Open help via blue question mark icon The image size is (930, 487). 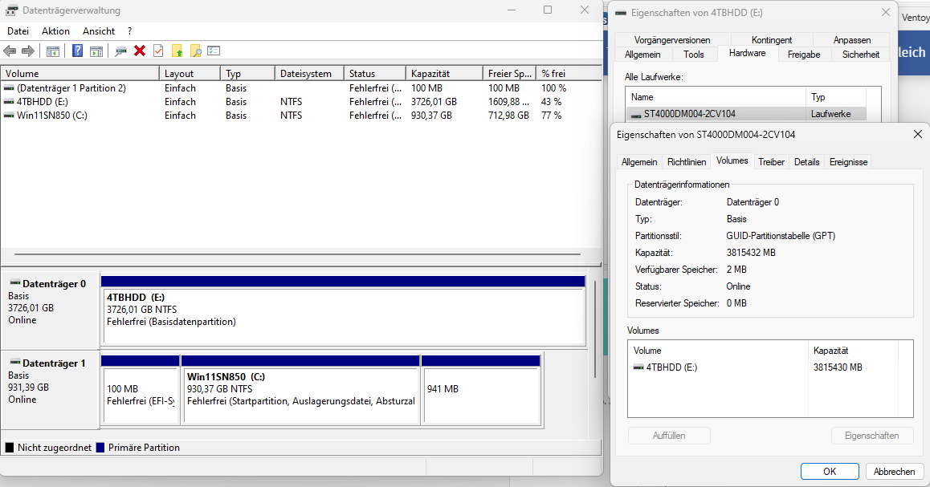[x=77, y=51]
